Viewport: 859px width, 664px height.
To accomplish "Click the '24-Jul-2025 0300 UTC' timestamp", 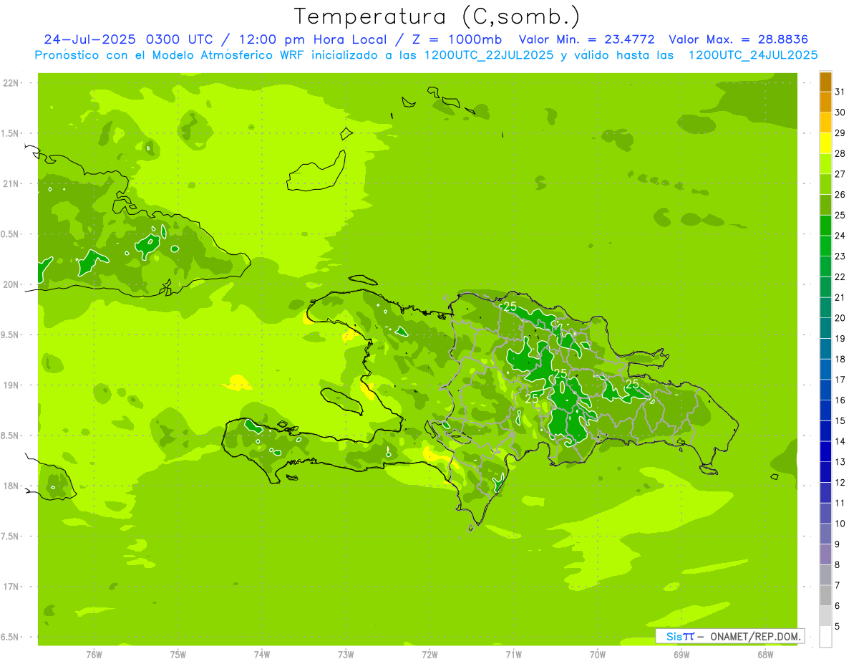I will pyautogui.click(x=128, y=39).
